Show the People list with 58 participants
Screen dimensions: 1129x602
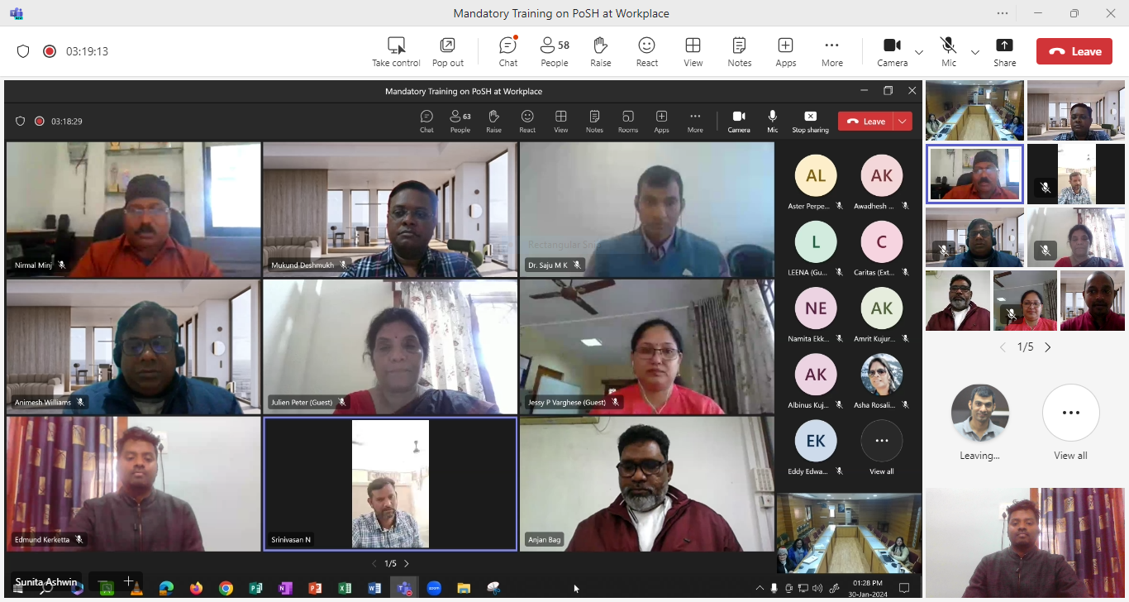pyautogui.click(x=555, y=51)
